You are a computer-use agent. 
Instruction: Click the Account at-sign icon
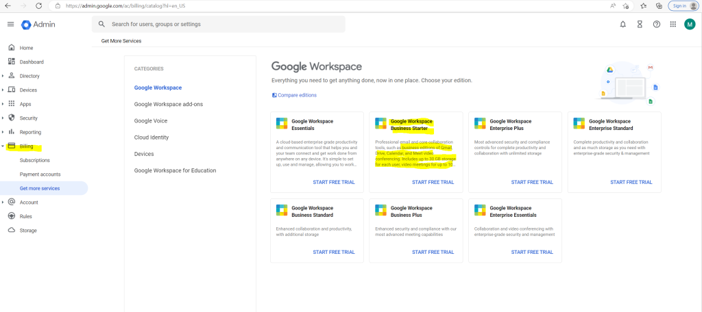pos(12,202)
